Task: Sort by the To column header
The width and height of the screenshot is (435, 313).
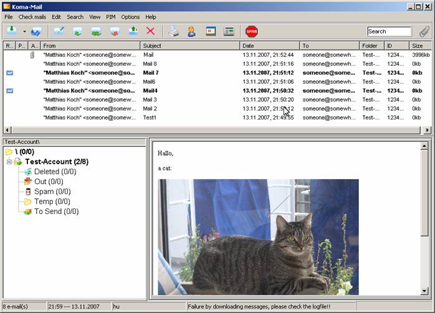Action: click(x=330, y=45)
